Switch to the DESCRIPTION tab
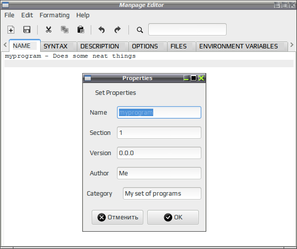297x249 pixels. click(x=103, y=46)
